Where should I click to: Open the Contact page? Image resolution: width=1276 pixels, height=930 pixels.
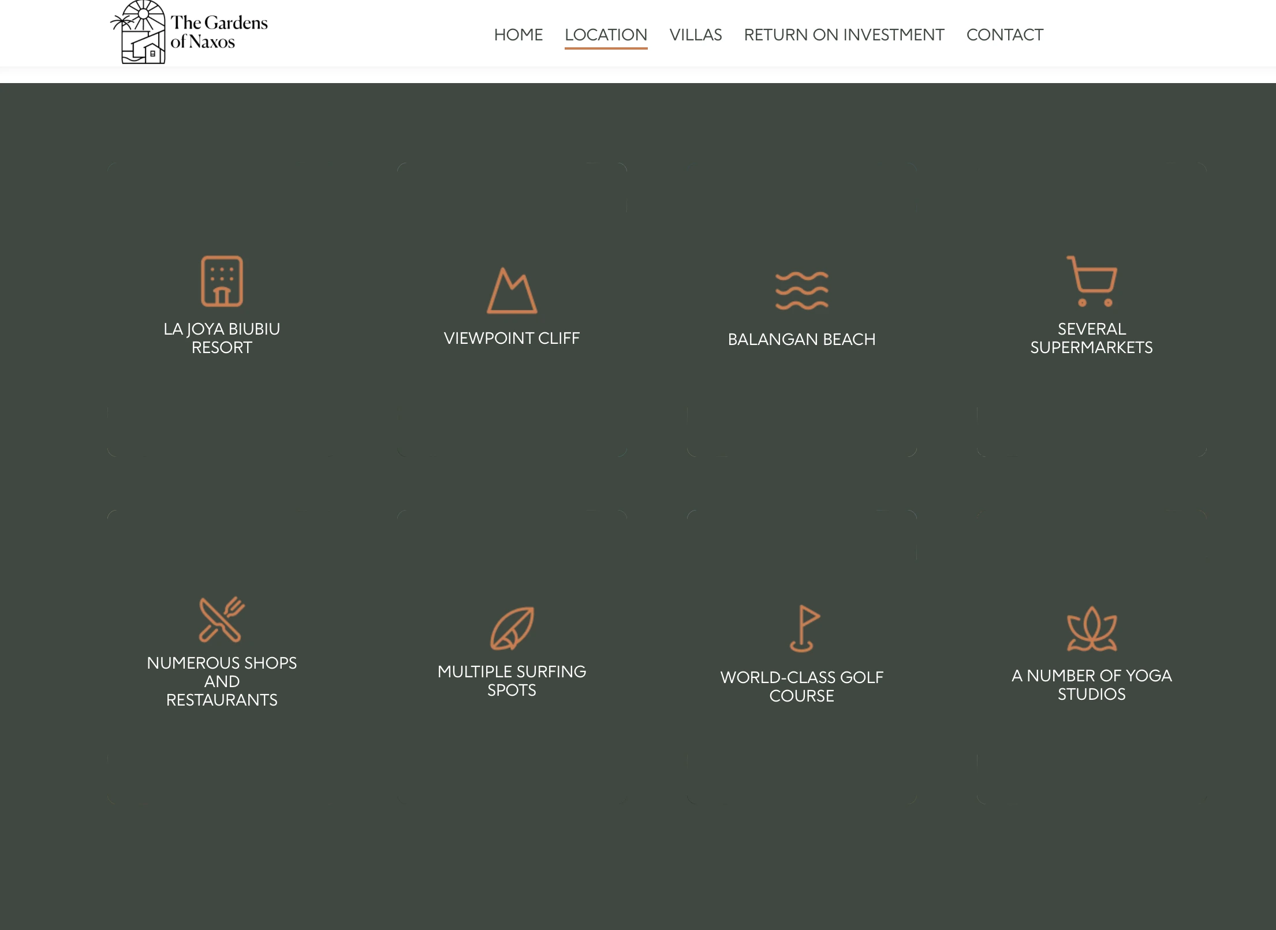[1005, 35]
